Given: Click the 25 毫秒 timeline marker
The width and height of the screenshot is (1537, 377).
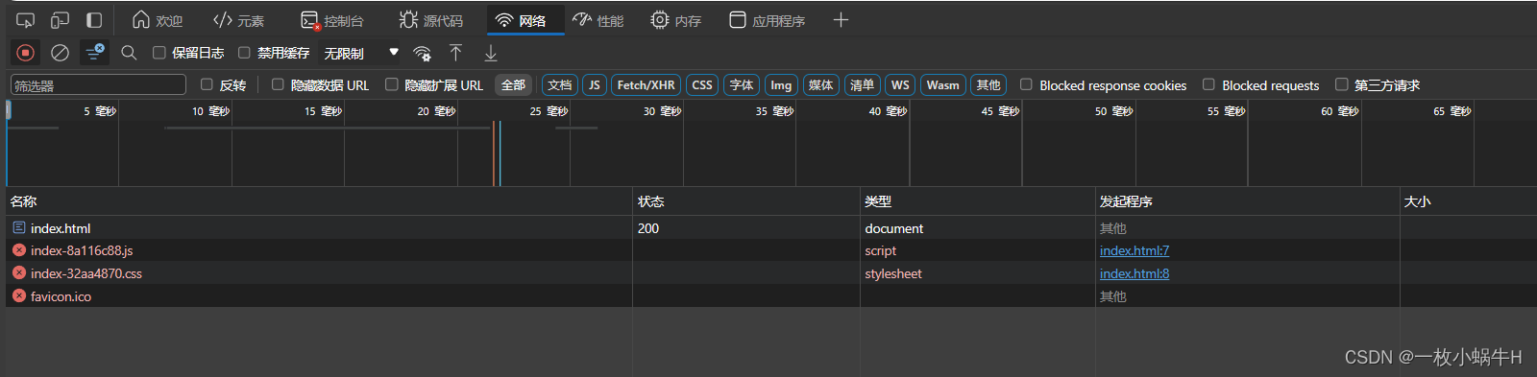Looking at the screenshot, I should pos(549,111).
